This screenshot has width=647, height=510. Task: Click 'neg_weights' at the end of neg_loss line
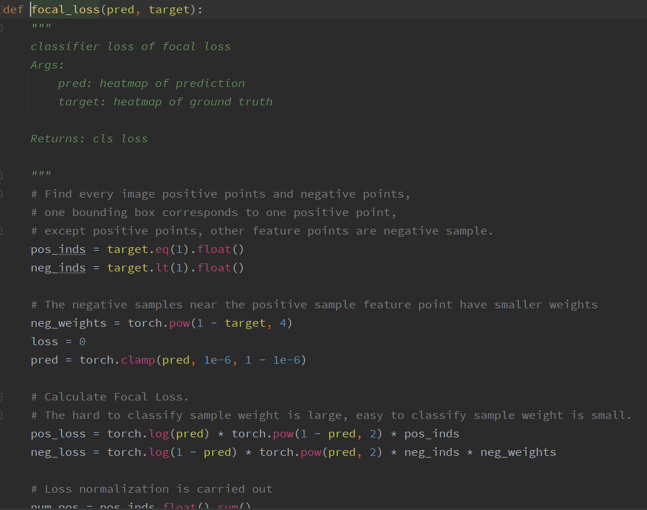[x=518, y=452]
